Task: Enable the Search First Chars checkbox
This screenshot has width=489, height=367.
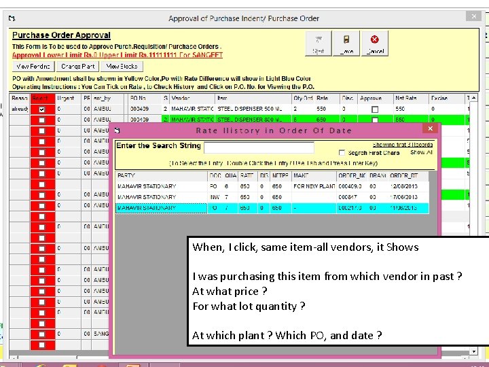Action: [342, 153]
